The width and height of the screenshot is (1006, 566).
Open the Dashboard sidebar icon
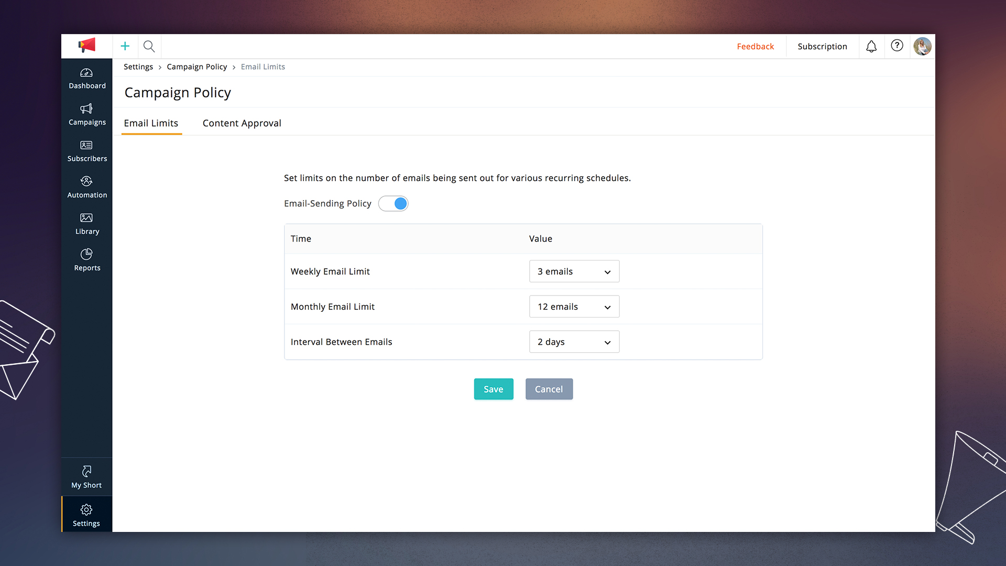click(86, 73)
